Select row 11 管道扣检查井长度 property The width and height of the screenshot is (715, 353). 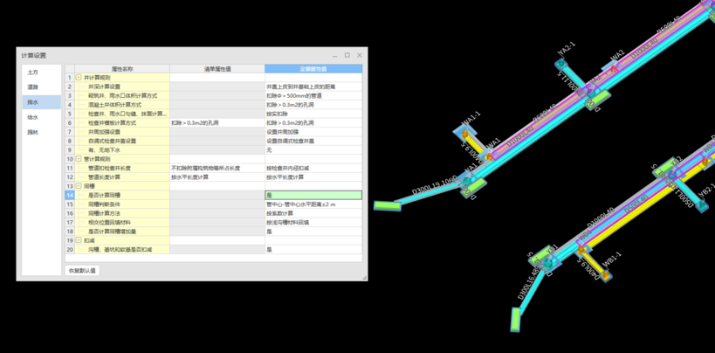click(122, 168)
